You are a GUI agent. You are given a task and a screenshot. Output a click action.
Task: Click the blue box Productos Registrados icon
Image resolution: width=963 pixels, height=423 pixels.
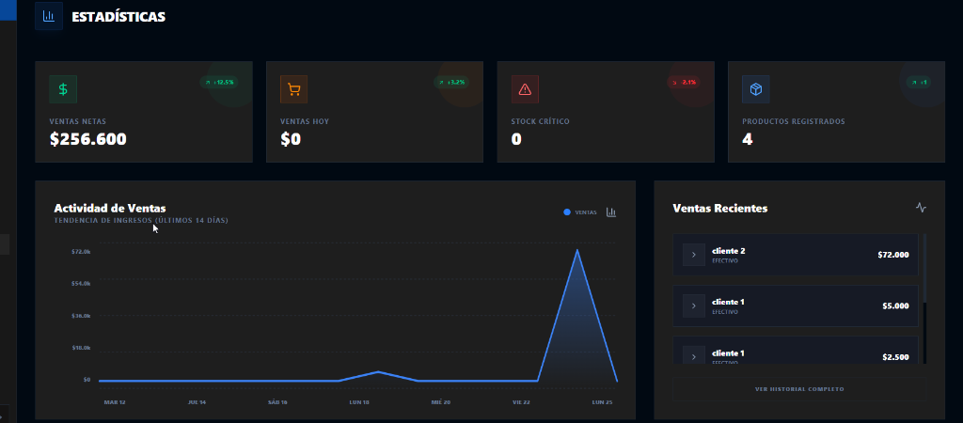(755, 89)
